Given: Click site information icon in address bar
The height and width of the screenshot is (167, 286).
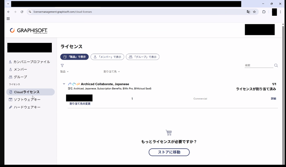Looking at the screenshot, I should point(30,12).
